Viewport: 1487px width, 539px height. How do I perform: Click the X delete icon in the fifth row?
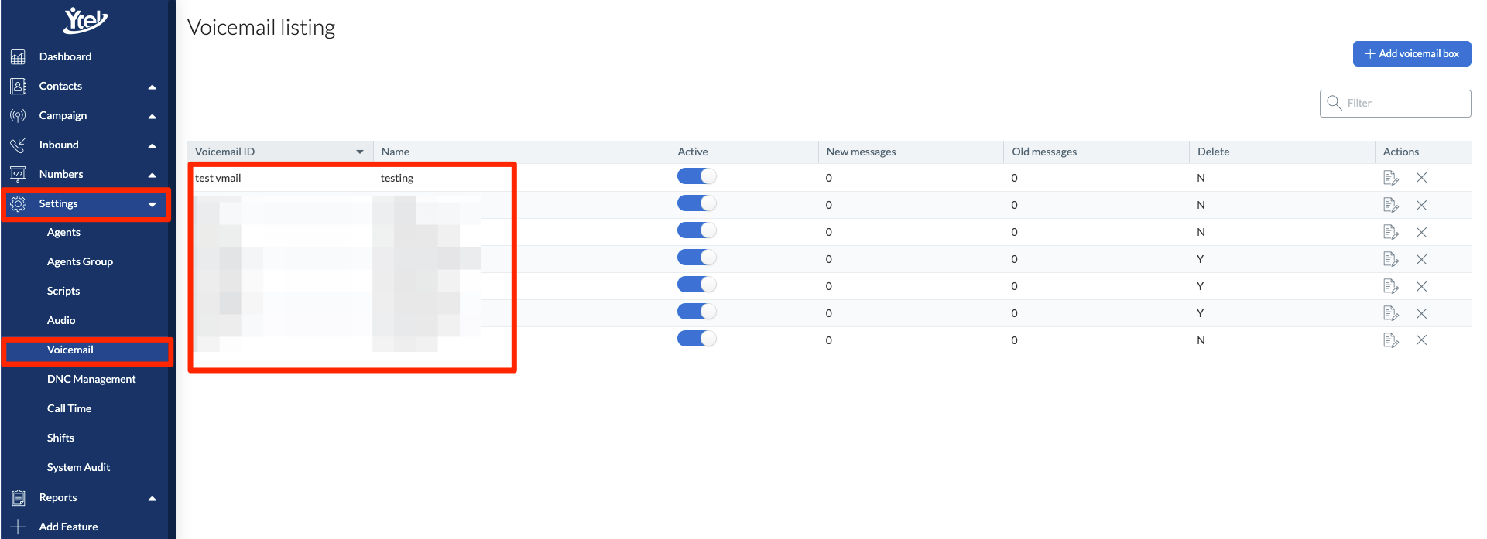point(1421,286)
